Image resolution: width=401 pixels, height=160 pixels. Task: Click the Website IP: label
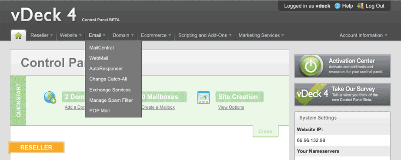coord(310,129)
